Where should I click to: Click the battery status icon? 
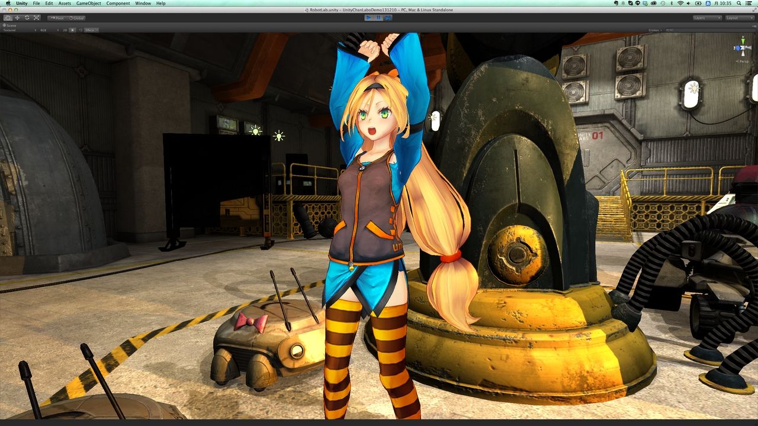click(699, 4)
